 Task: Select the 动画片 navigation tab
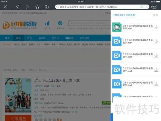(42, 38)
